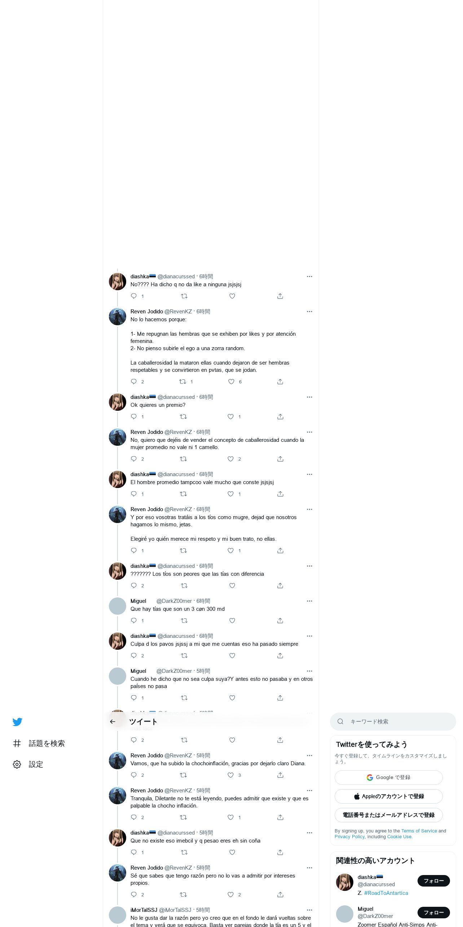Click the Twitter bird logo
Screen dimensions: 463x927
click(17, 722)
